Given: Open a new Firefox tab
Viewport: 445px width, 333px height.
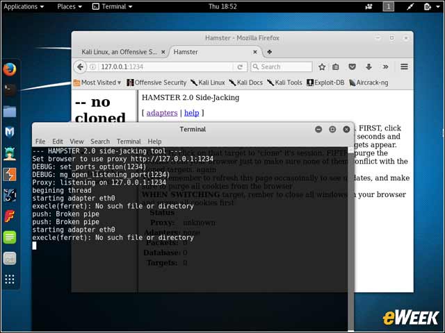Looking at the screenshot, I should click(269, 52).
